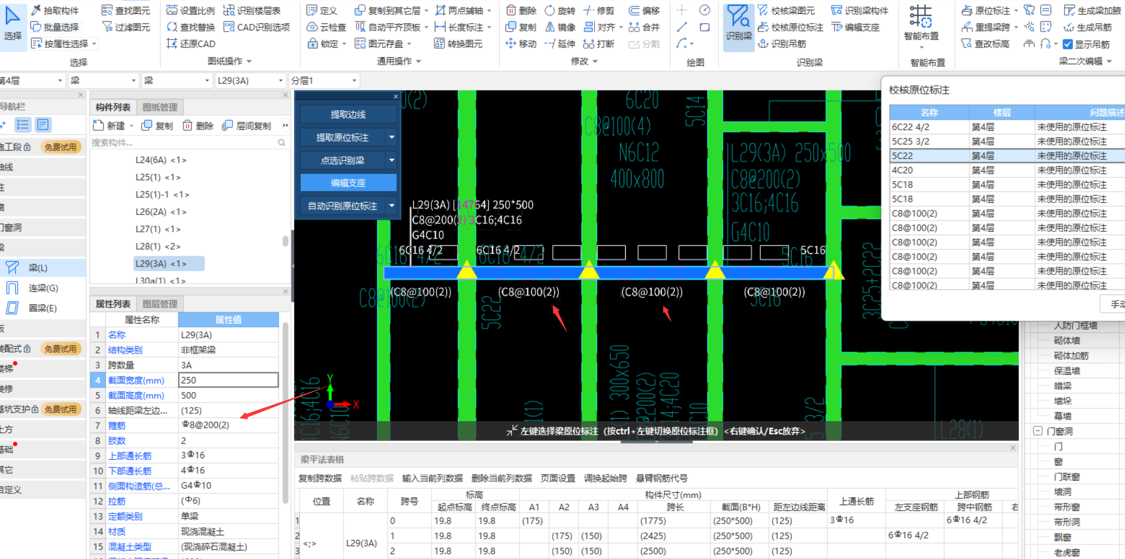Select the 属性列表 tab
Screen dimensions: 1125x559
[113, 304]
